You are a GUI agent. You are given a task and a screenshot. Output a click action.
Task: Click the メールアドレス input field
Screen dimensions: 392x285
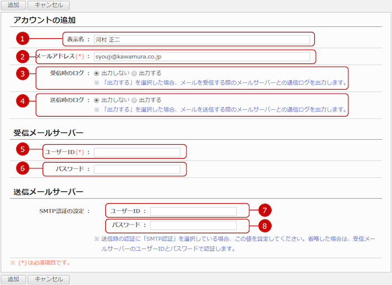[202, 57]
